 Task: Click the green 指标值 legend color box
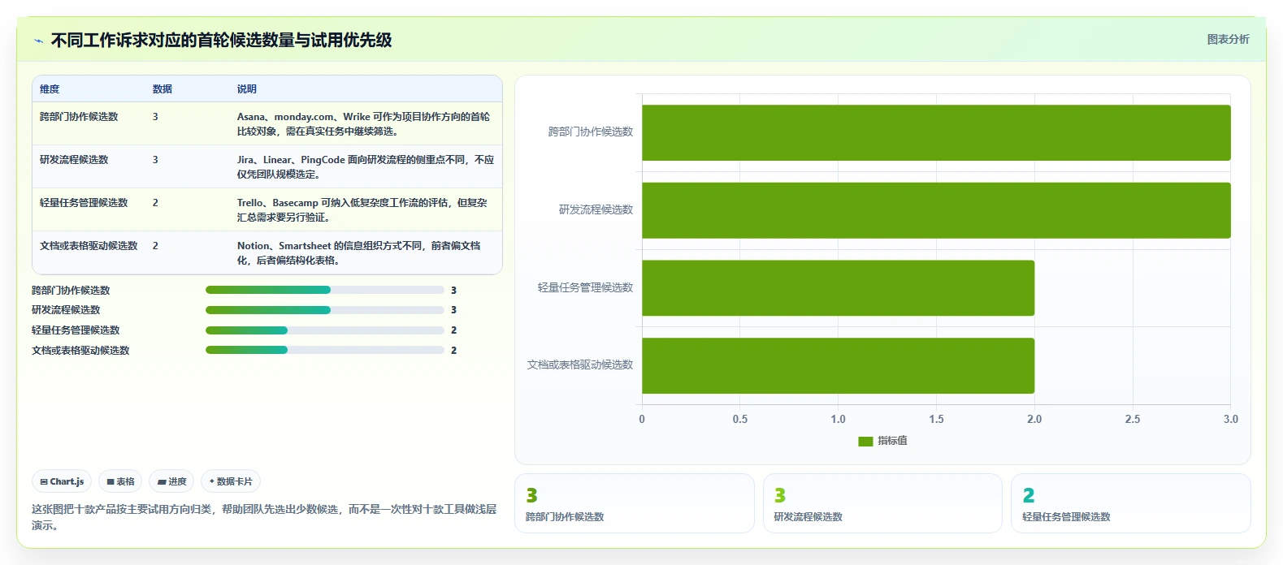[865, 442]
